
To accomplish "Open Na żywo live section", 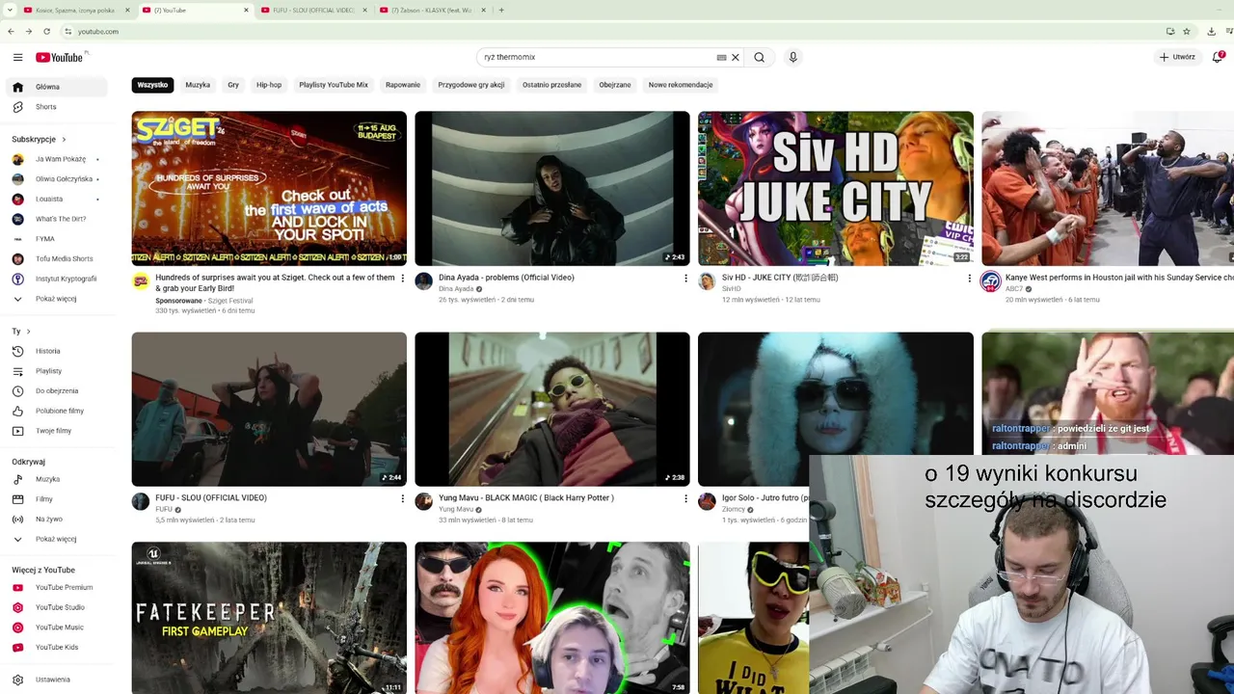I will [x=59, y=519].
